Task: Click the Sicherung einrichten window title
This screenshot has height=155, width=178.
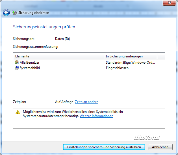Action: point(34,13)
